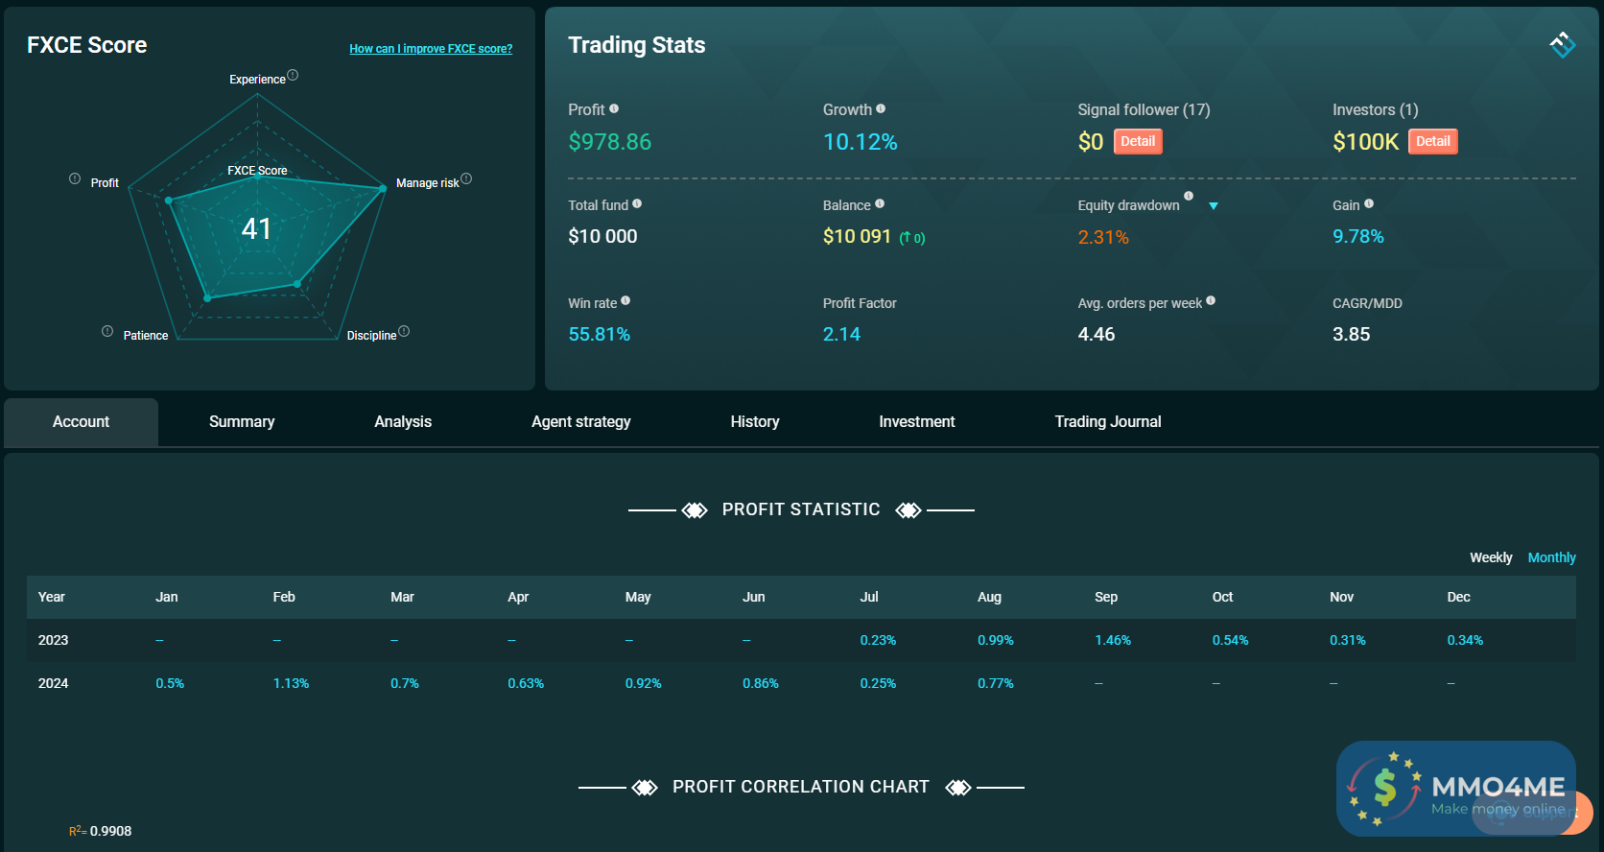Click the info icon beside Total fund
The width and height of the screenshot is (1604, 852).
[637, 203]
